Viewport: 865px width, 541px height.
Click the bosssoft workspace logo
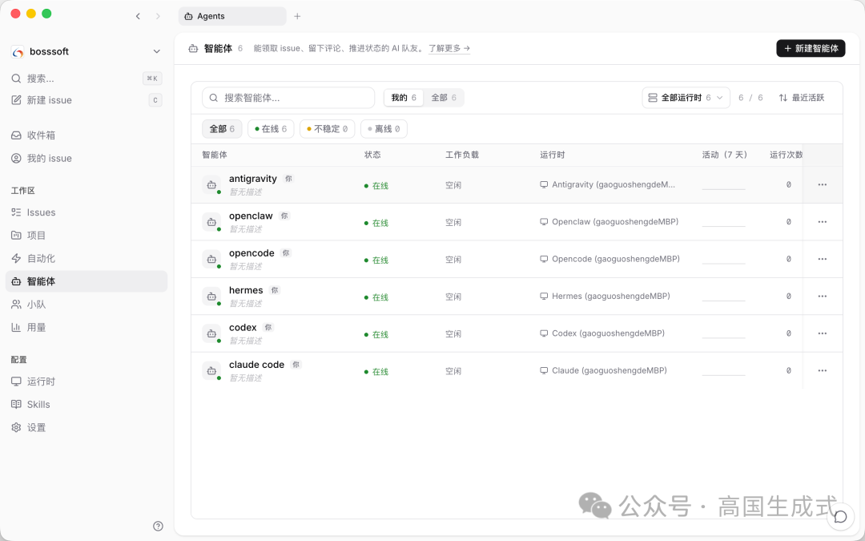point(18,52)
